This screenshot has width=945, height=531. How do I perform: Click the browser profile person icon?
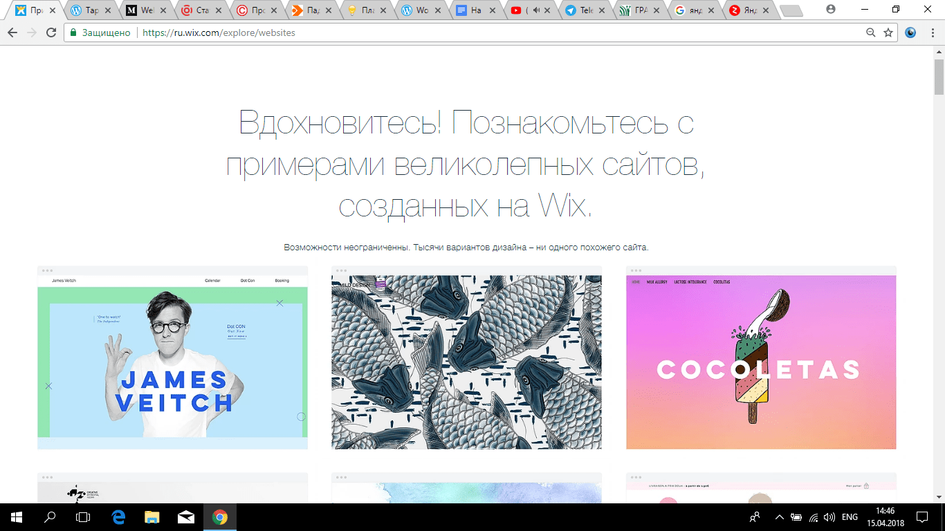pyautogui.click(x=829, y=10)
